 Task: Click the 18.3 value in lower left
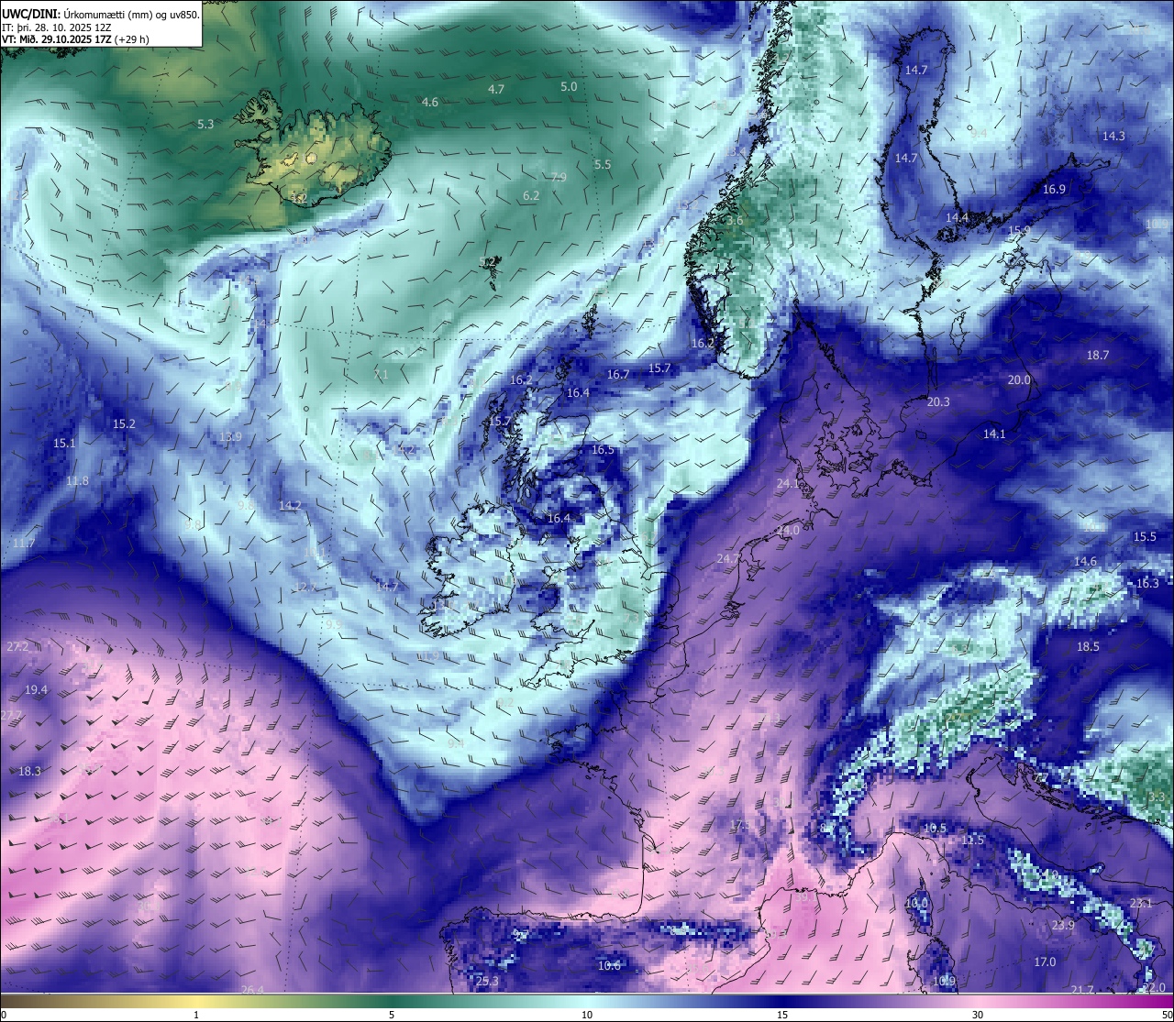tap(30, 772)
